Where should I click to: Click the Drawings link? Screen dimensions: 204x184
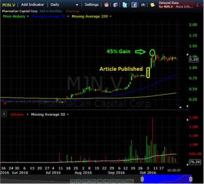[x=73, y=11]
